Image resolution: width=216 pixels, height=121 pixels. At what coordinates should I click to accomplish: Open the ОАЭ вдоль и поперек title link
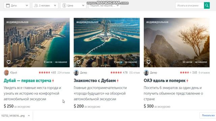click(164, 81)
